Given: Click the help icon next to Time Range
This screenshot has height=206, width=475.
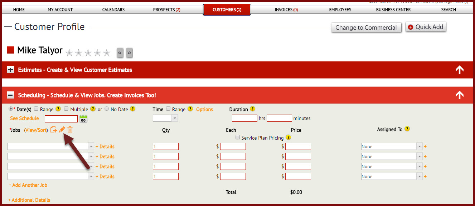Looking at the screenshot, I should click(190, 109).
